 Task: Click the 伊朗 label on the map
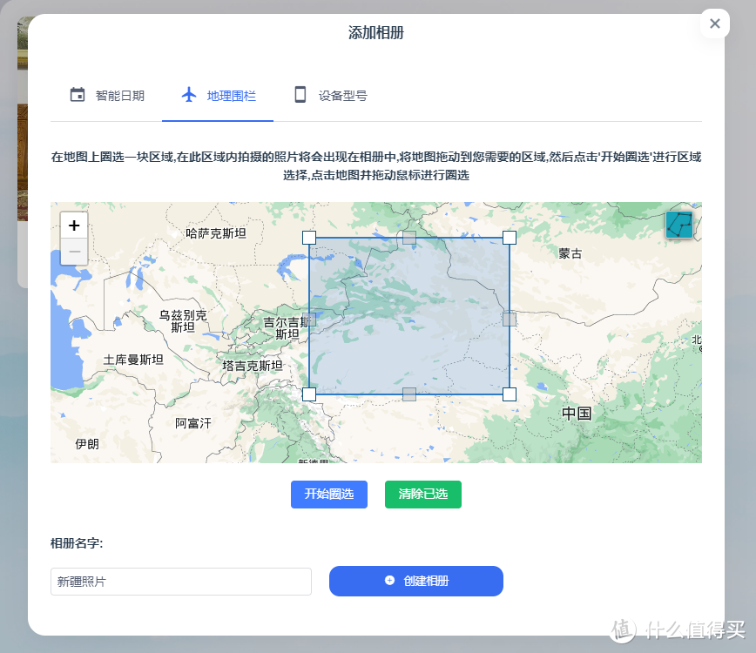coord(87,444)
